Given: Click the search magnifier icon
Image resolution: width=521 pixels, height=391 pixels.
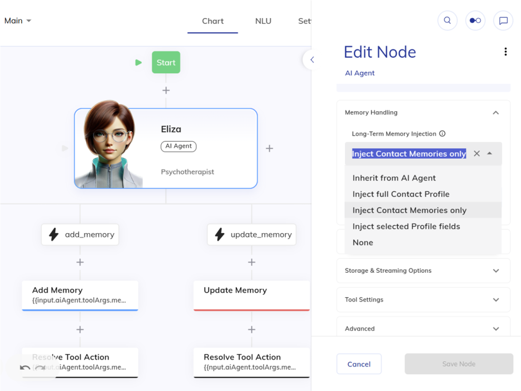Looking at the screenshot, I should click(447, 20).
